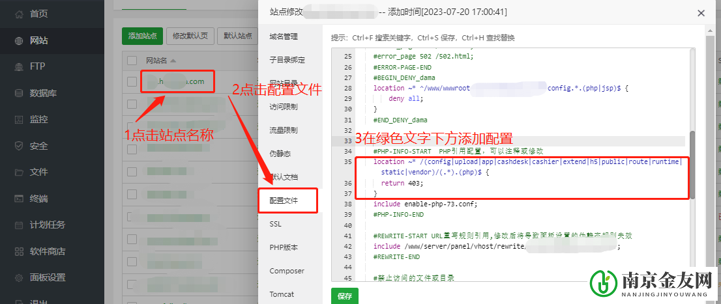Click the green 保存 button
The width and height of the screenshot is (721, 304).
point(345,296)
